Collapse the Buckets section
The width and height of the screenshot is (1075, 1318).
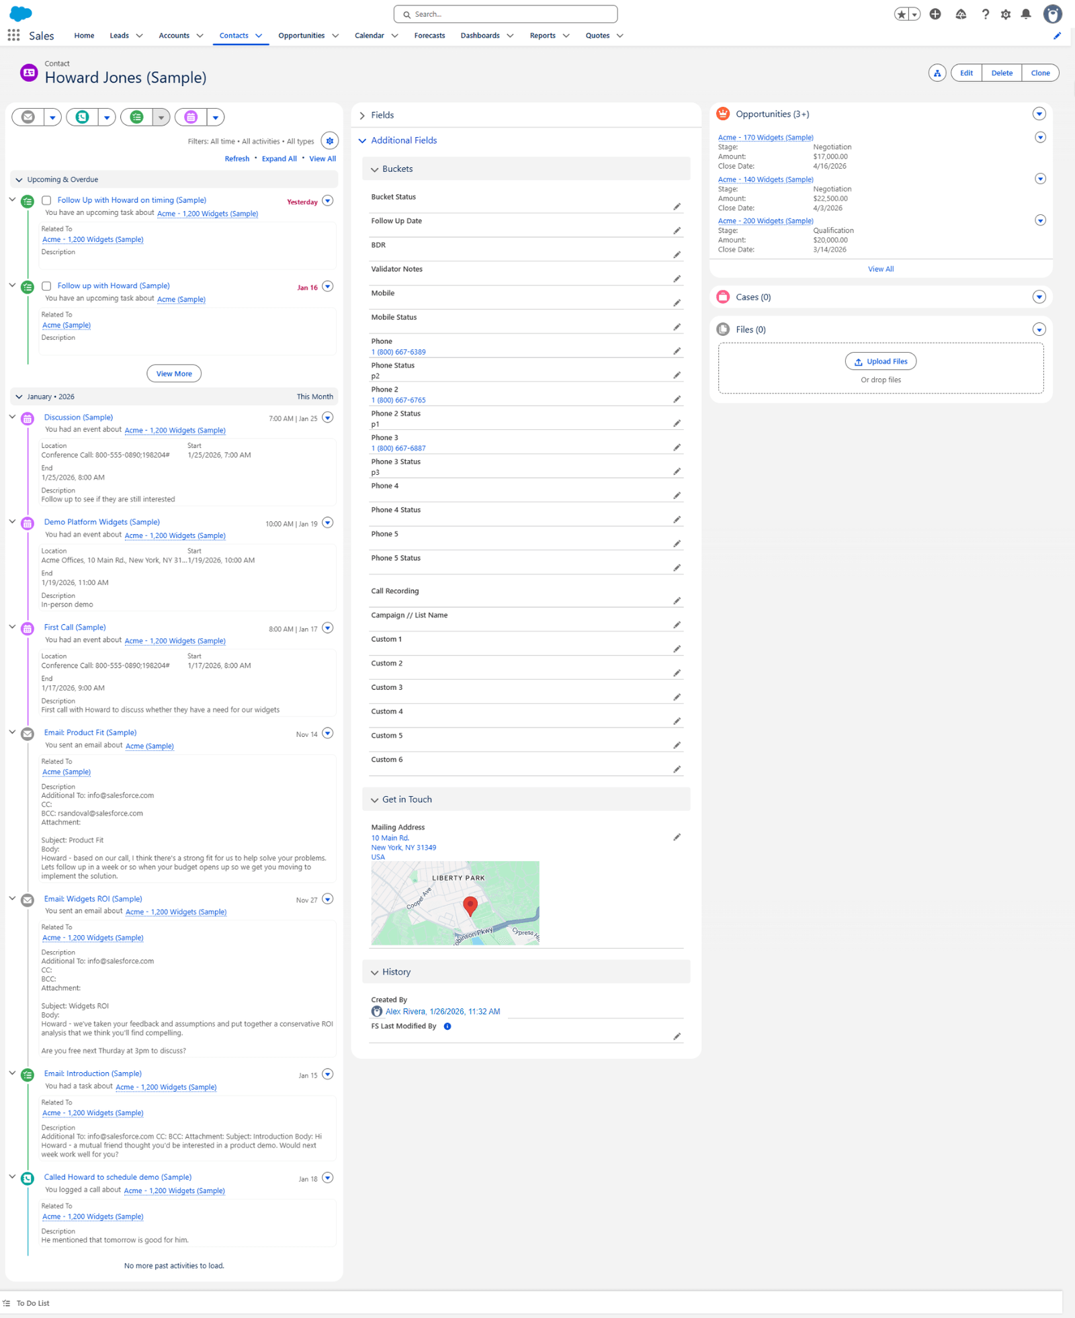[x=526, y=169]
